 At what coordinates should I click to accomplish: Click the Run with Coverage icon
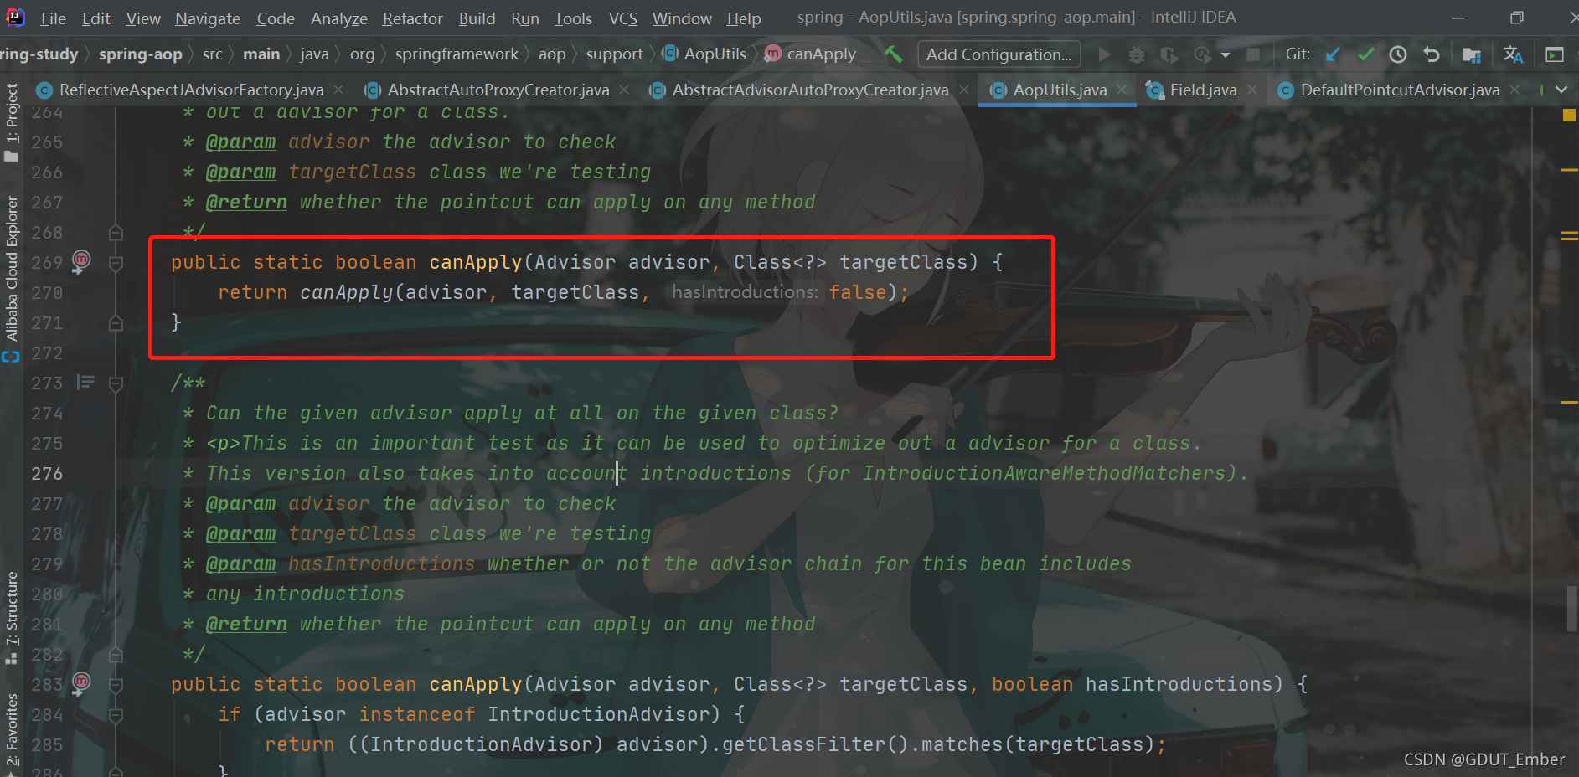[x=1169, y=54]
